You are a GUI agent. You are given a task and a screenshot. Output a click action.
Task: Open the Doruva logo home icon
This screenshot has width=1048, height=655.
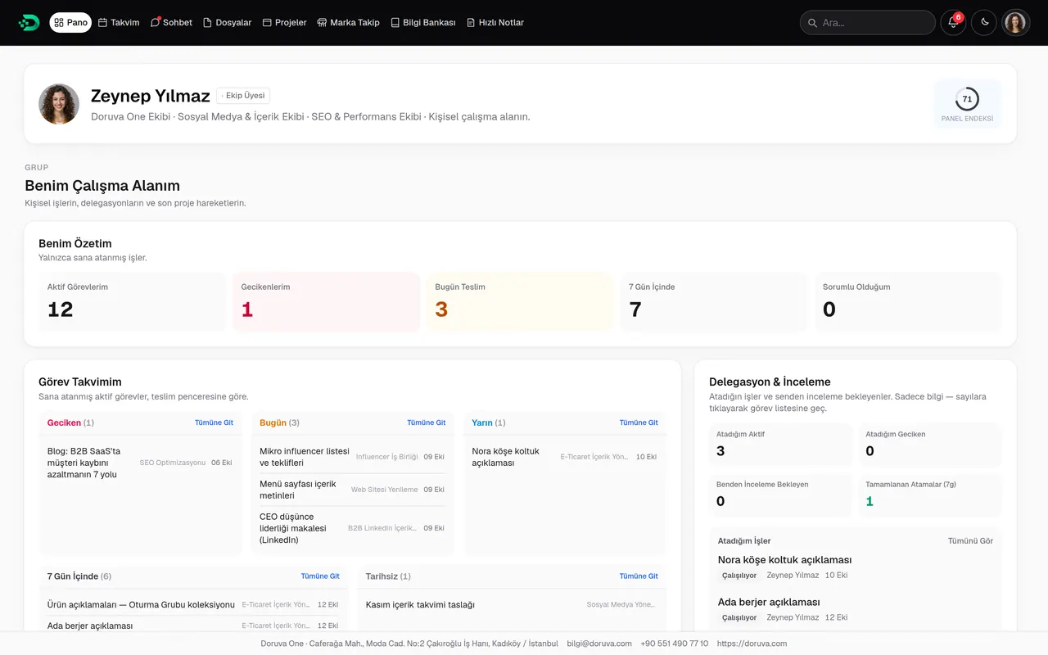point(29,23)
